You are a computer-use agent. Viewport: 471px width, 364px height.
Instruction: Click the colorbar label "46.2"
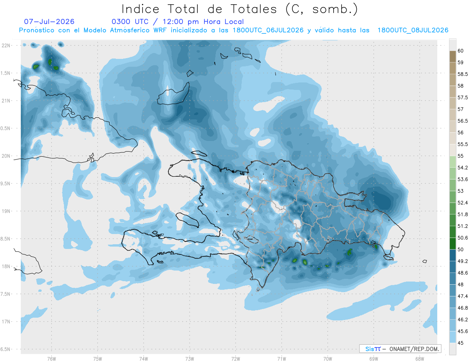(462, 320)
